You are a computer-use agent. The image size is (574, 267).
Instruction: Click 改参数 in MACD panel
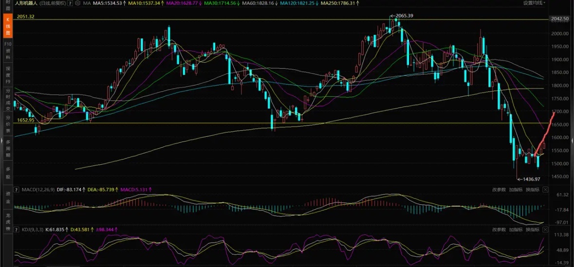point(499,190)
